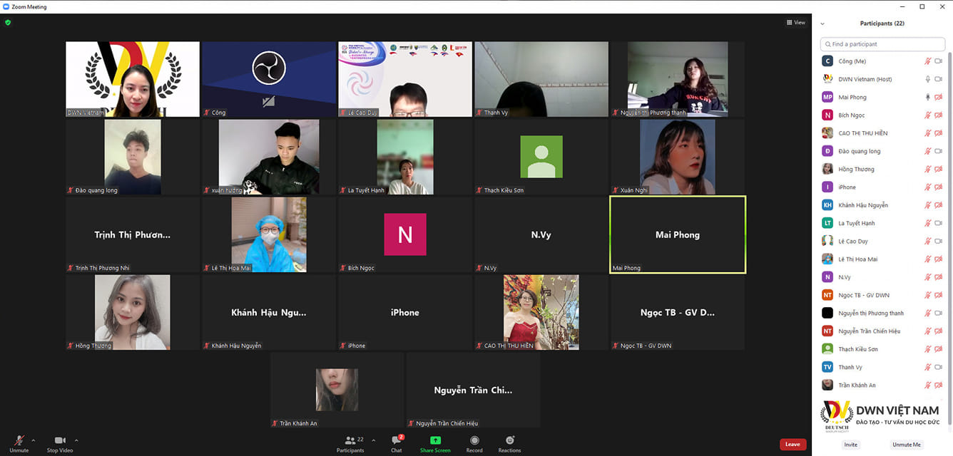Open the View layout menu

(795, 22)
